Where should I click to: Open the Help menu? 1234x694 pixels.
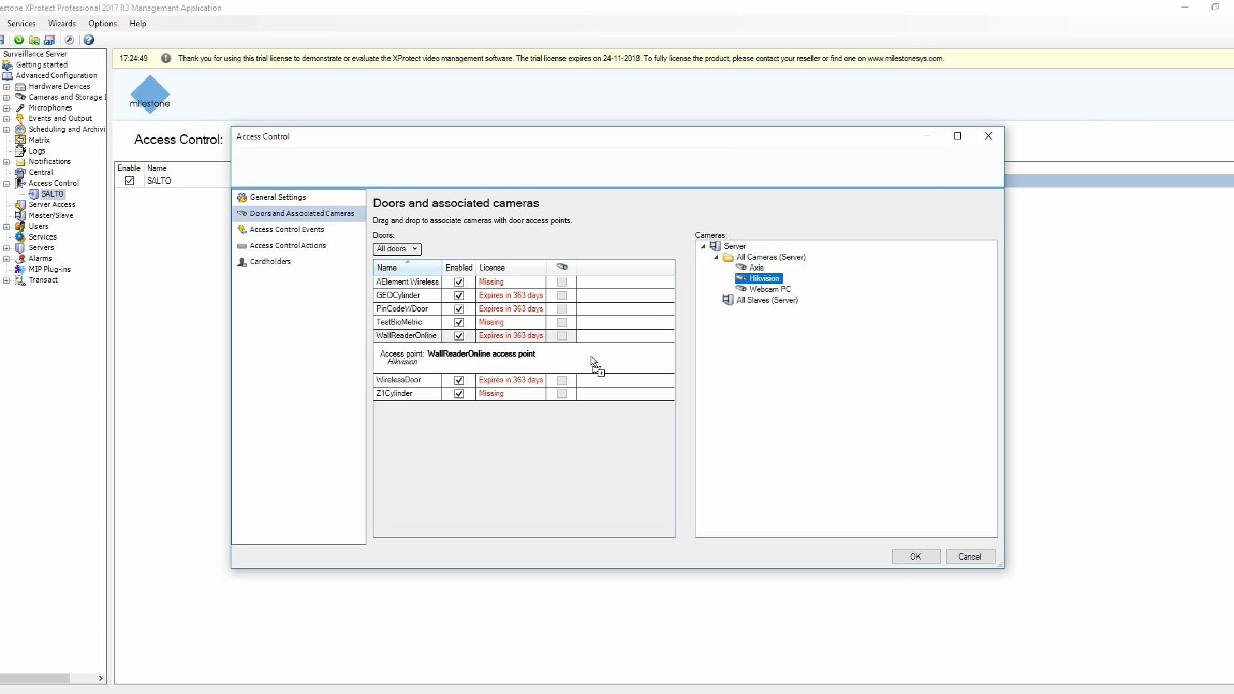tap(138, 24)
